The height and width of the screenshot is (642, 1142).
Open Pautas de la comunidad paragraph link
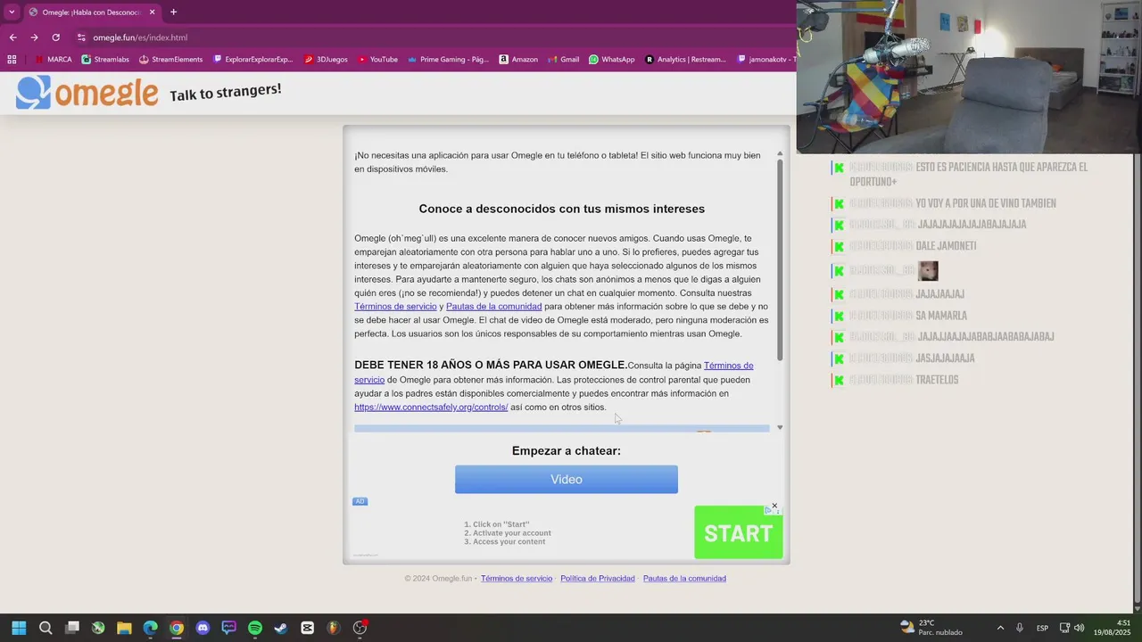click(493, 307)
